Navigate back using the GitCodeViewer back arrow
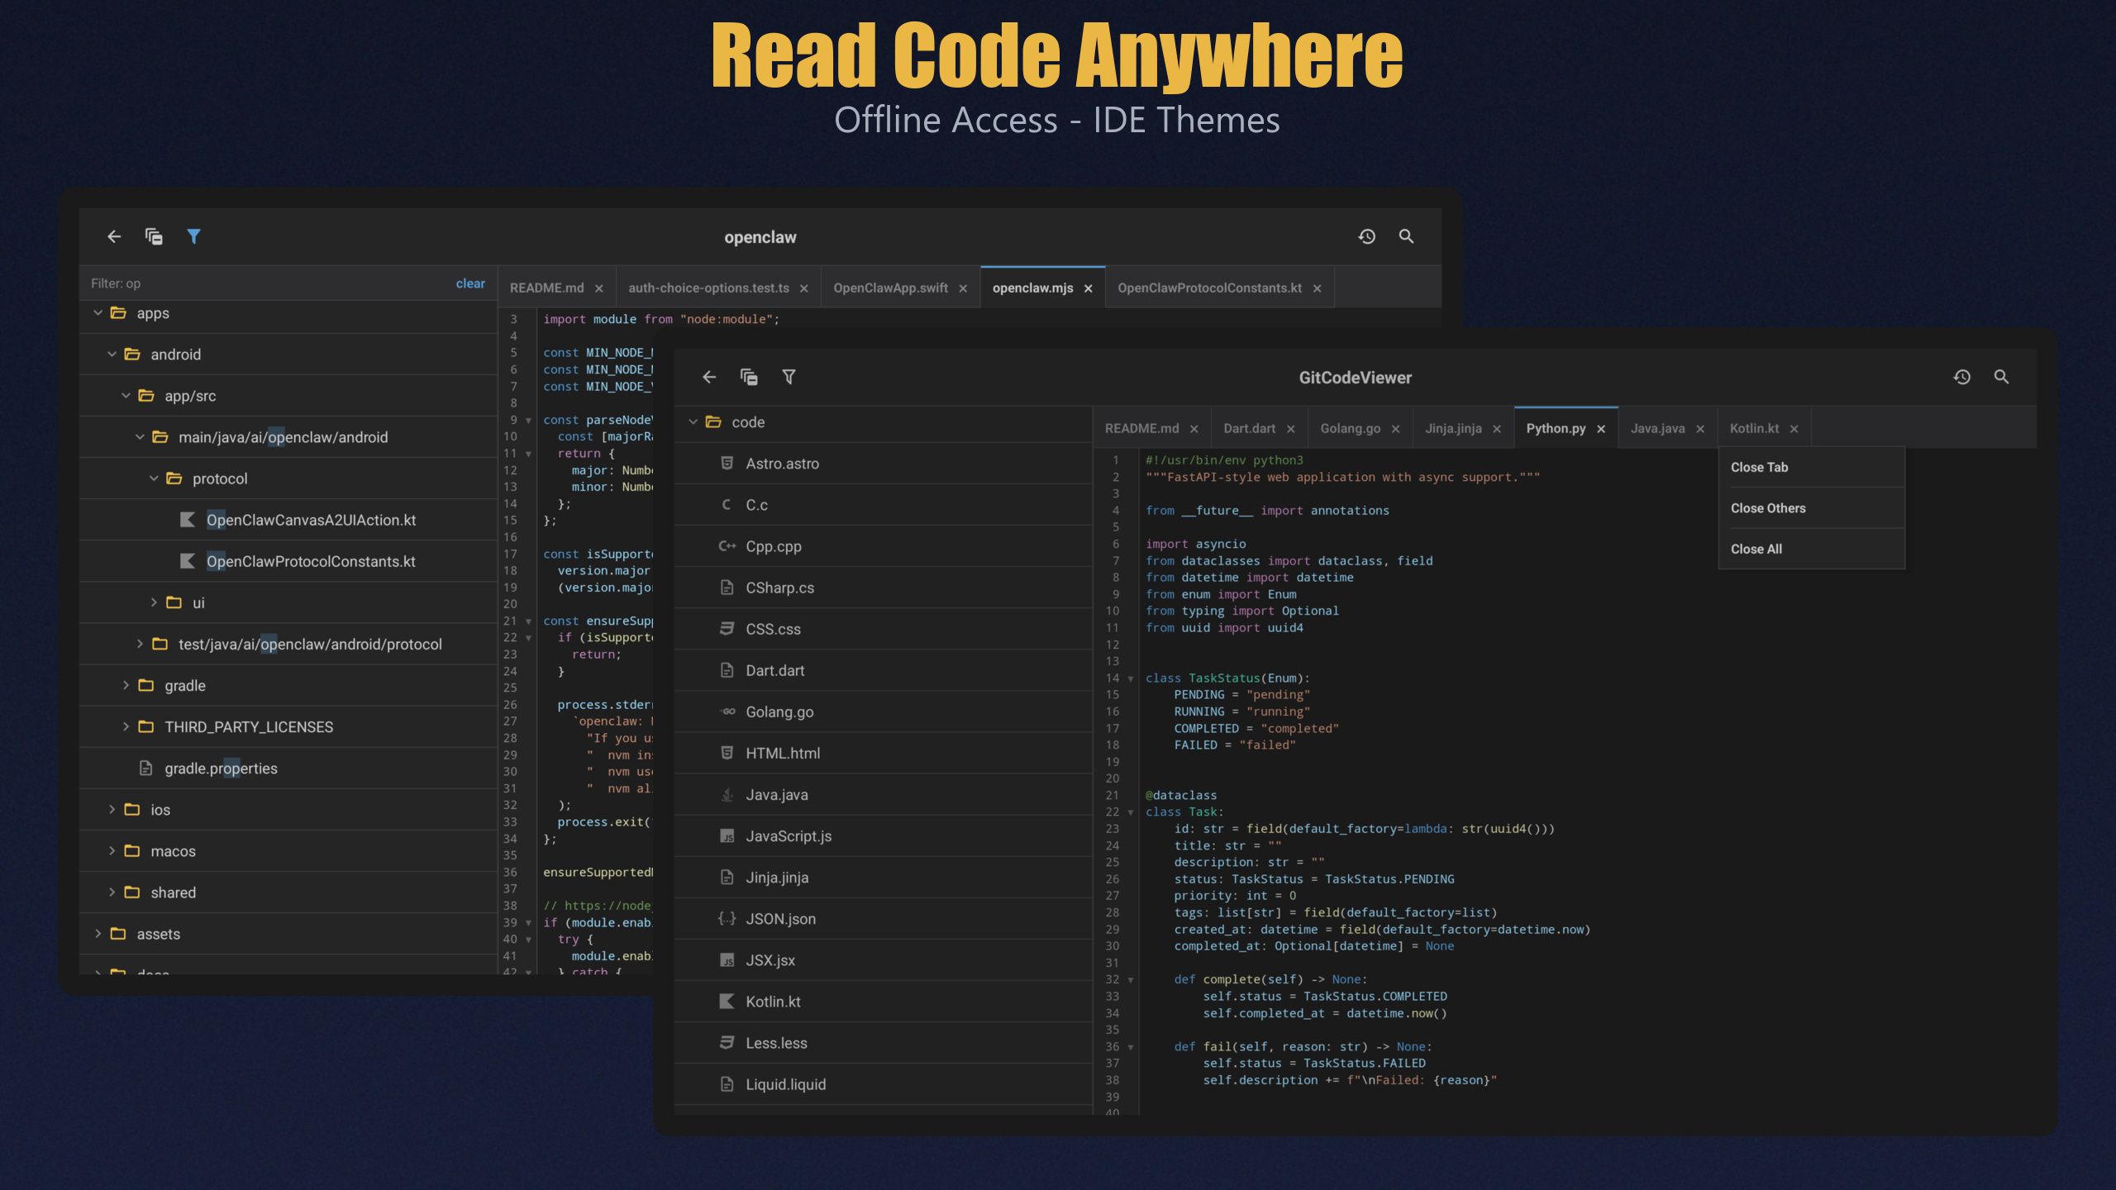Image resolution: width=2116 pixels, height=1190 pixels. click(709, 377)
